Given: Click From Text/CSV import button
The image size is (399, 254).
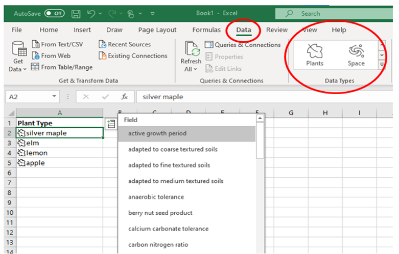Looking at the screenshot, I should (57, 44).
